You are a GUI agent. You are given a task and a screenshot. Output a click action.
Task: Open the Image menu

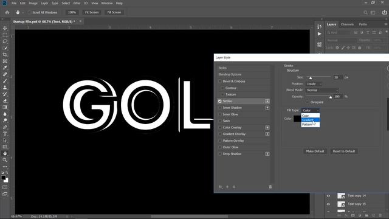click(x=33, y=3)
